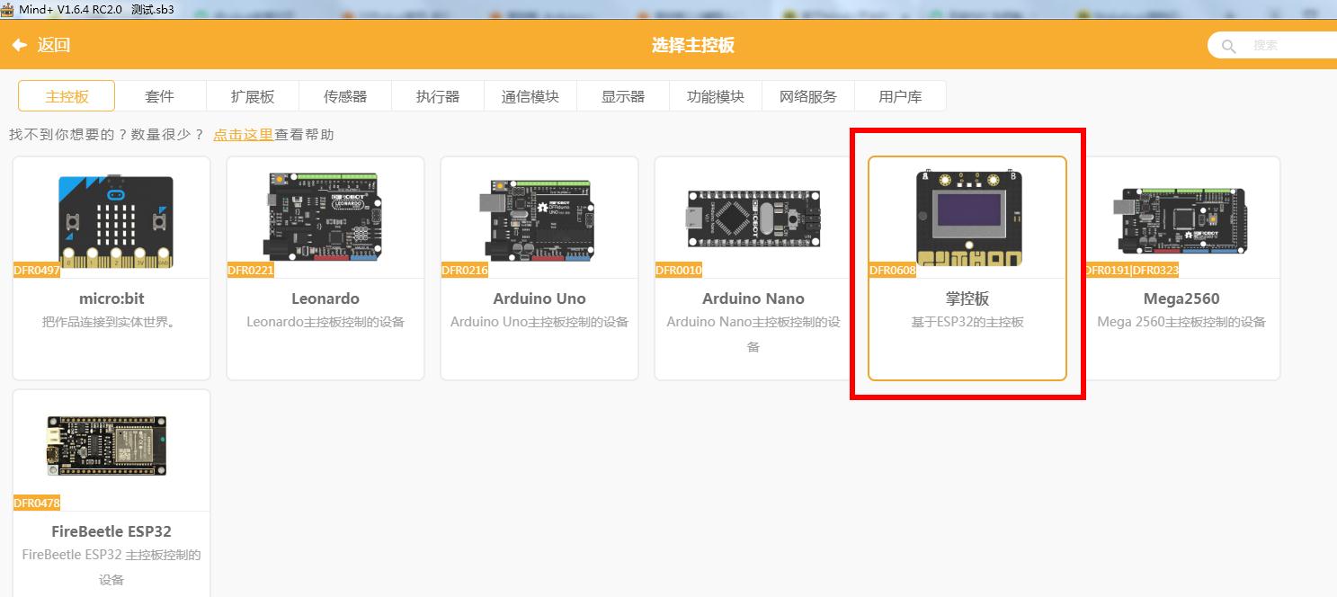Select the 网络服务 tab
1337x597 pixels.
click(808, 96)
